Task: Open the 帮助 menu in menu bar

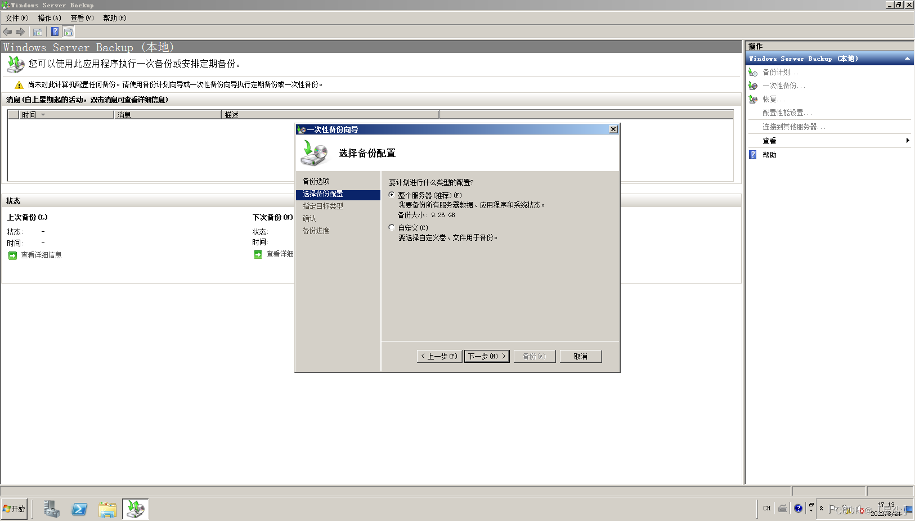Action: click(x=115, y=18)
